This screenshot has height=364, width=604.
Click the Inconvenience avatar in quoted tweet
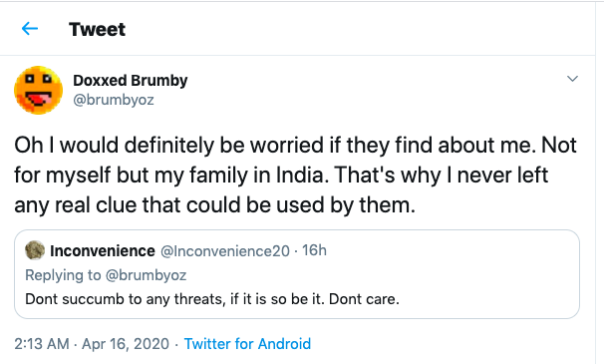pos(35,250)
